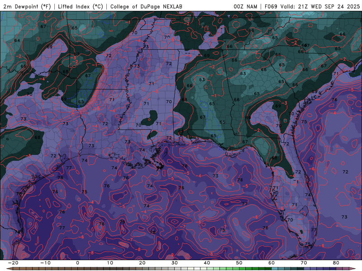The image size is (362, 271).
Task: Click the right arrow tip of the color bar
Action: 353,269
